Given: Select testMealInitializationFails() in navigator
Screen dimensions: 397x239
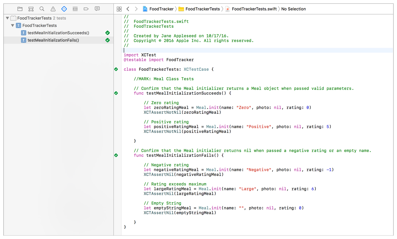Looking at the screenshot, I should 59,40.
